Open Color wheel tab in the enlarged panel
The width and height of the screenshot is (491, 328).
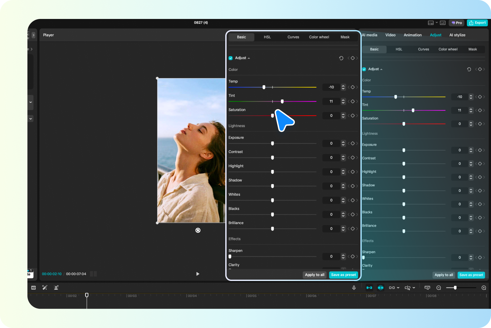coord(319,37)
